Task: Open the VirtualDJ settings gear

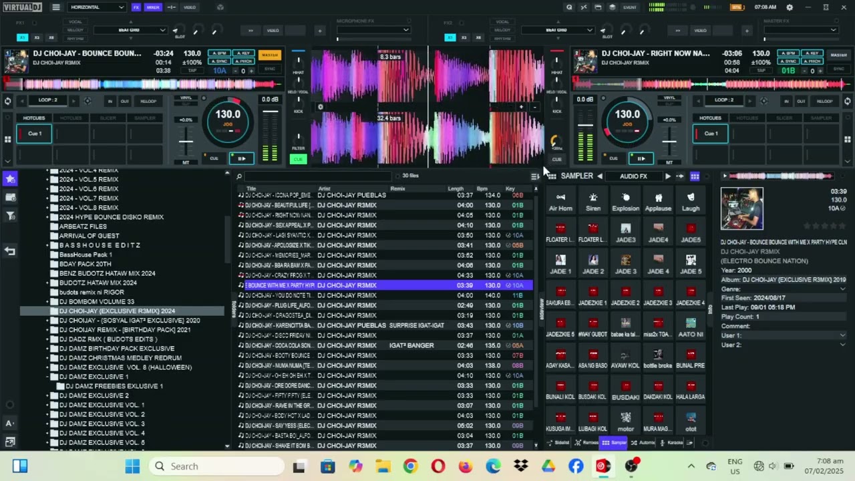Action: tap(790, 7)
